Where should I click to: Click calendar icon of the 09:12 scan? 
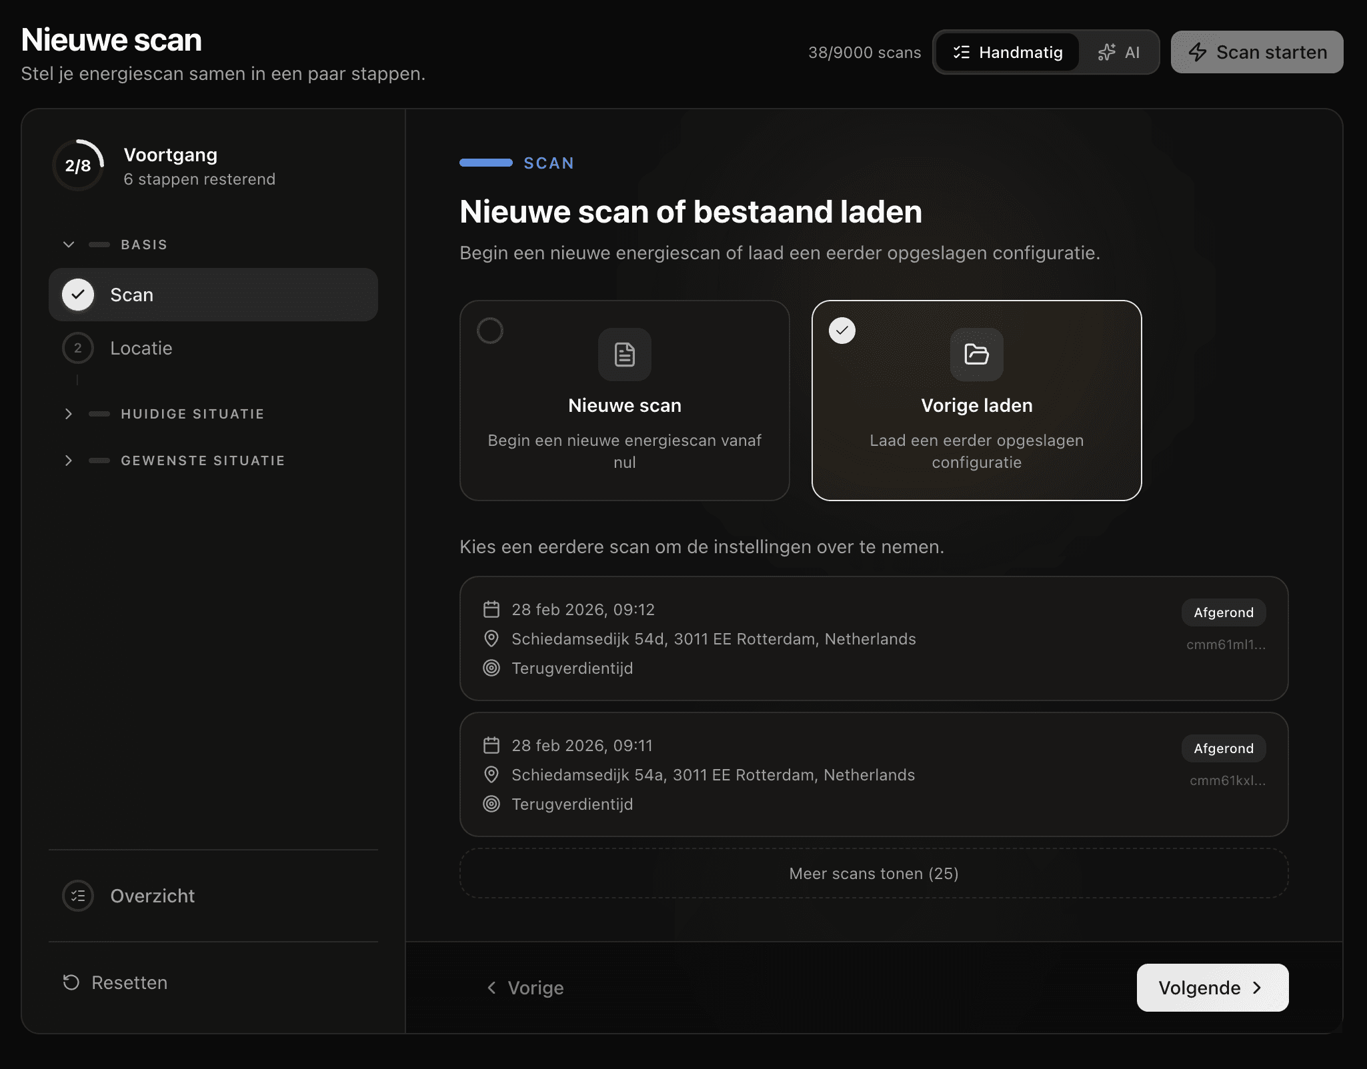coord(491,609)
